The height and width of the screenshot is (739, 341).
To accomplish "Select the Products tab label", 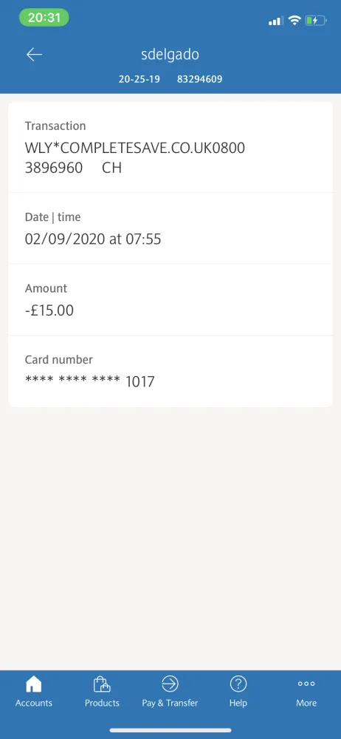I will [x=102, y=703].
